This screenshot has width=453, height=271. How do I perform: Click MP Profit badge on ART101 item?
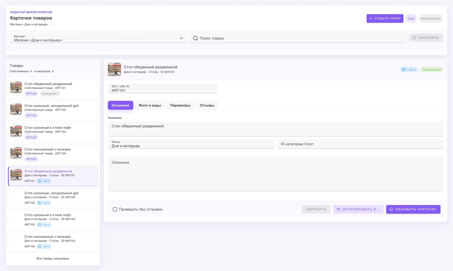[31, 94]
